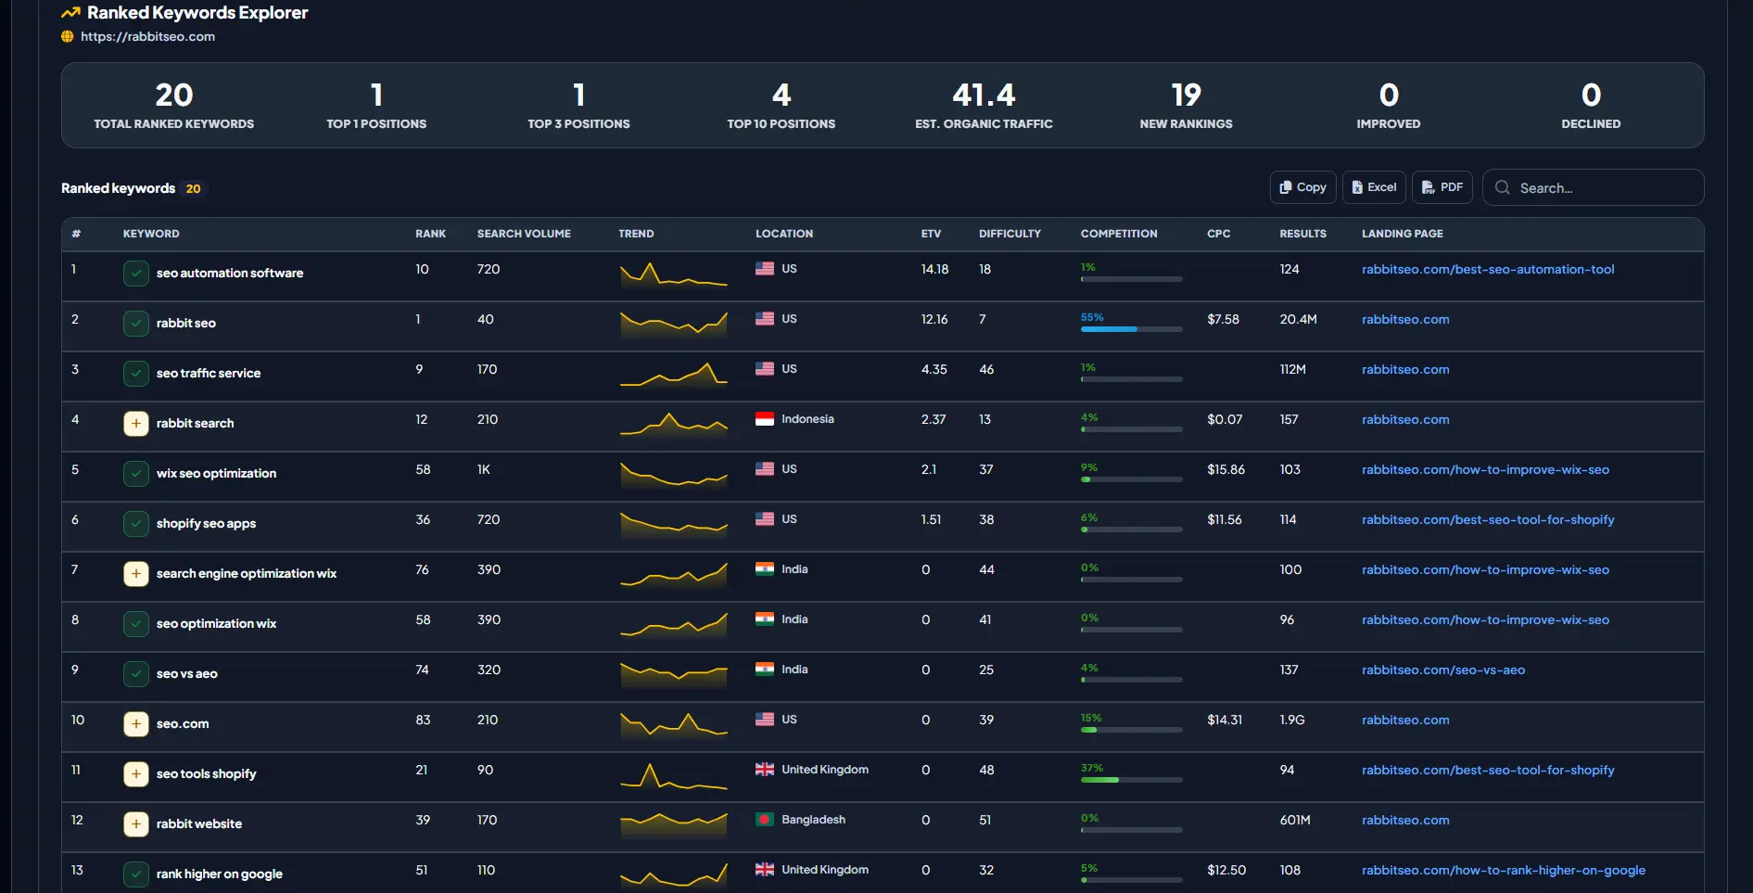Viewport: 1753px width, 893px height.
Task: Expand the plus icon for rabbit search
Action: tap(136, 424)
